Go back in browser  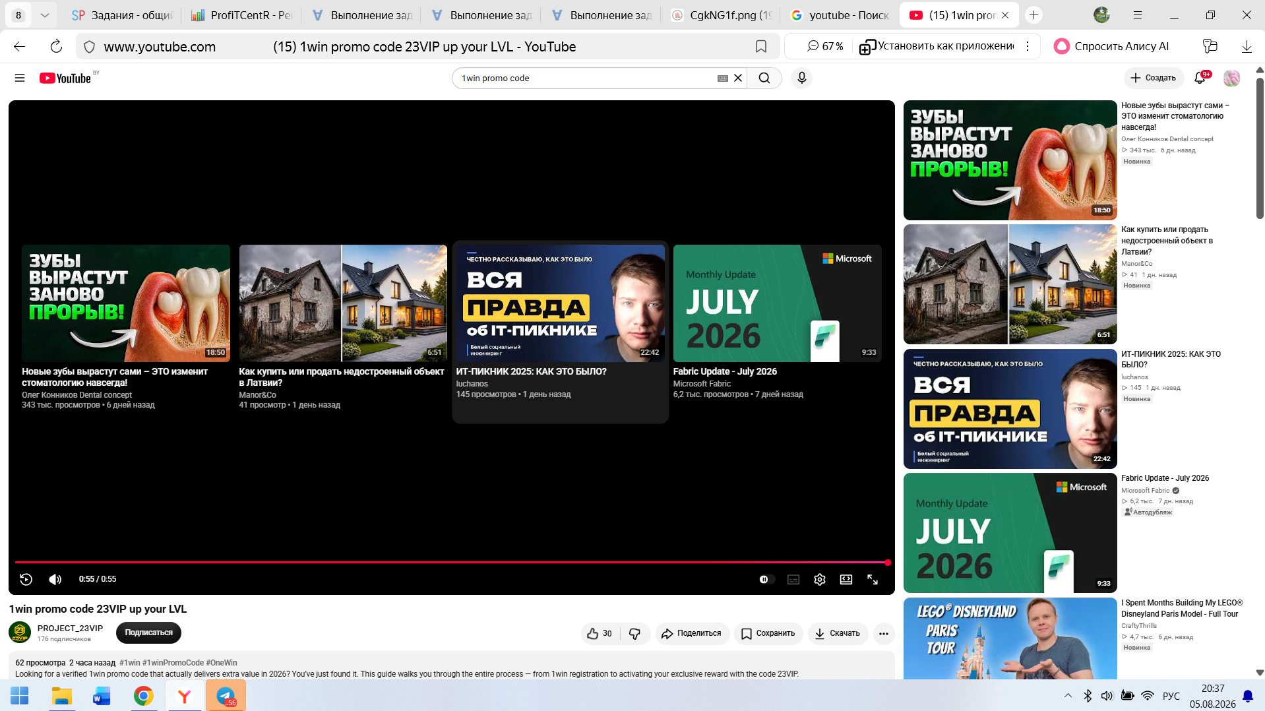coord(20,46)
